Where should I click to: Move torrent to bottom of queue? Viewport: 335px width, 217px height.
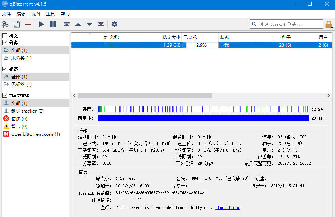pos(101,24)
